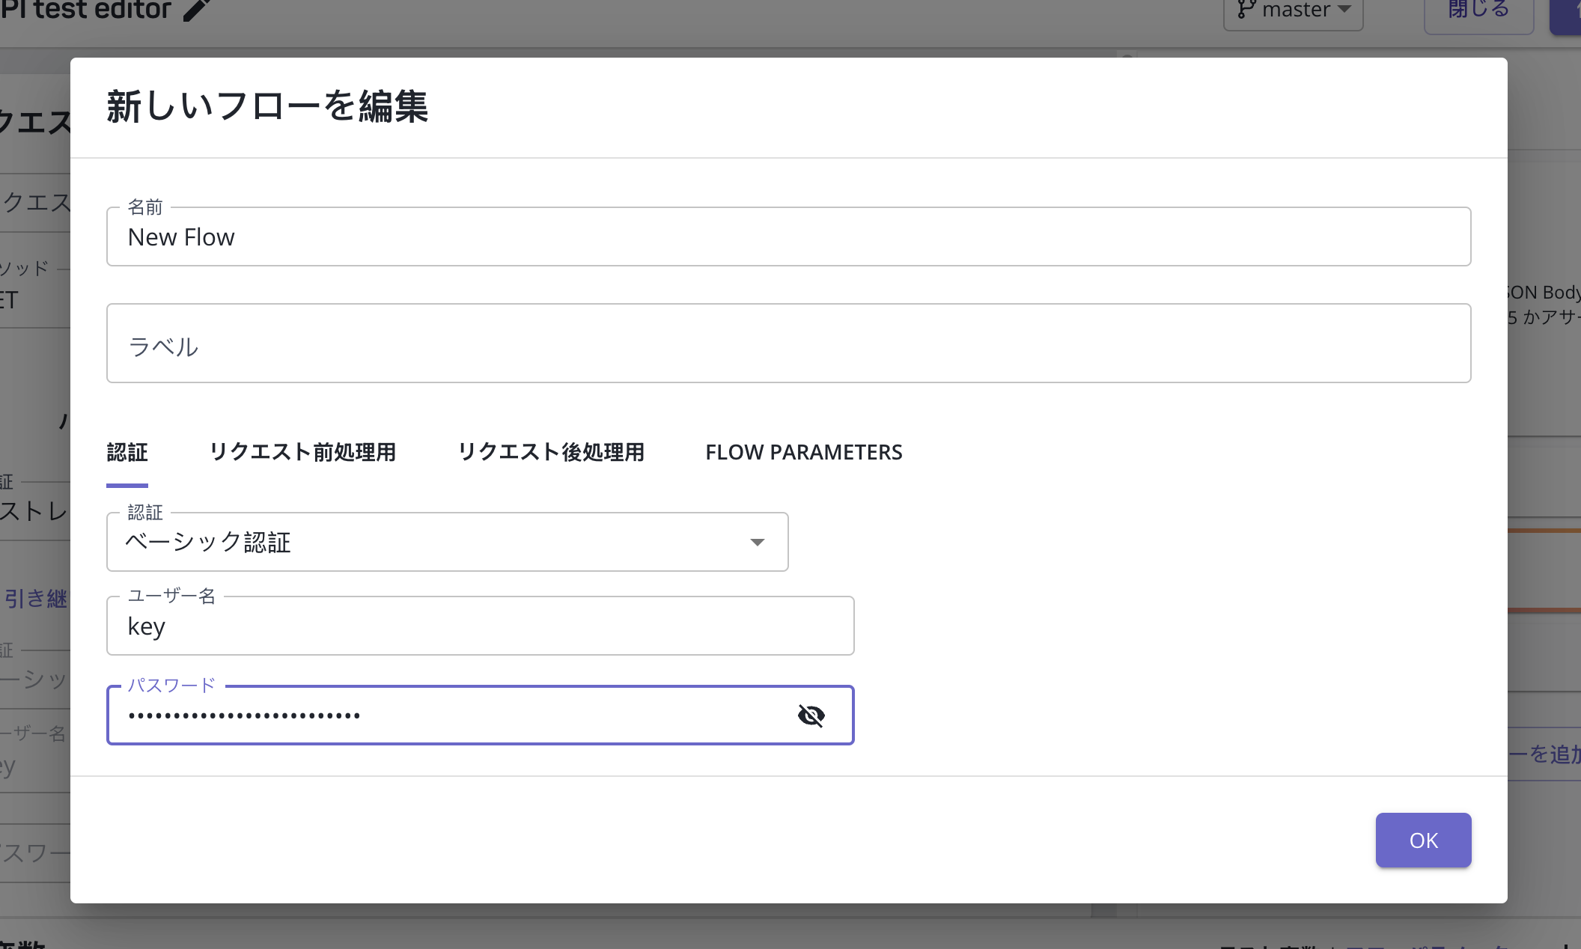Switch to the 認証 tab
Viewport: 1581px width, 949px height.
(127, 452)
